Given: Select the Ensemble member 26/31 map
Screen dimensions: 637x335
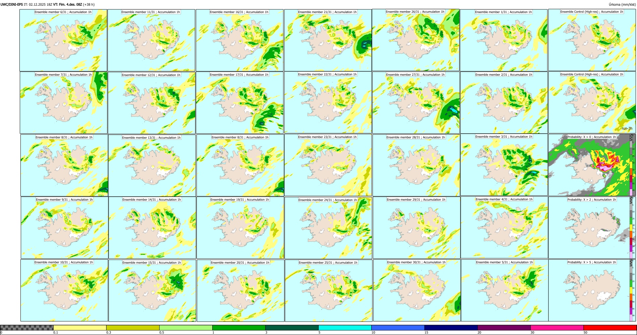Looking at the screenshot, I should click(x=416, y=40).
